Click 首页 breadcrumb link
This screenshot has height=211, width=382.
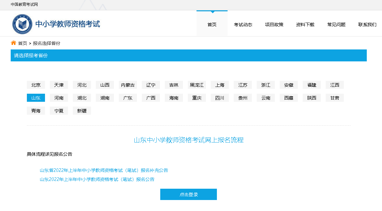click(23, 43)
